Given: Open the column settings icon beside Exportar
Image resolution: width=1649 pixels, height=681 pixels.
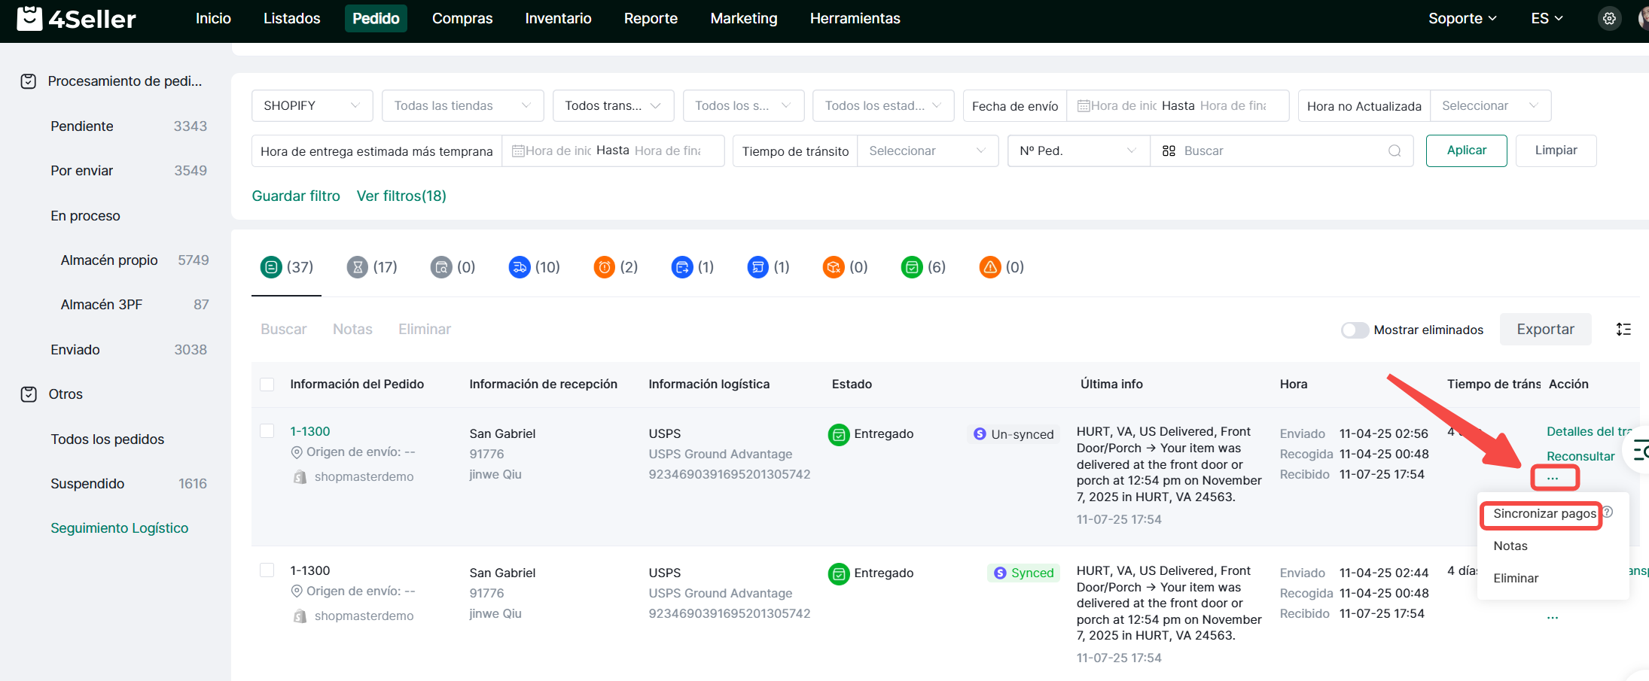Looking at the screenshot, I should coord(1623,330).
